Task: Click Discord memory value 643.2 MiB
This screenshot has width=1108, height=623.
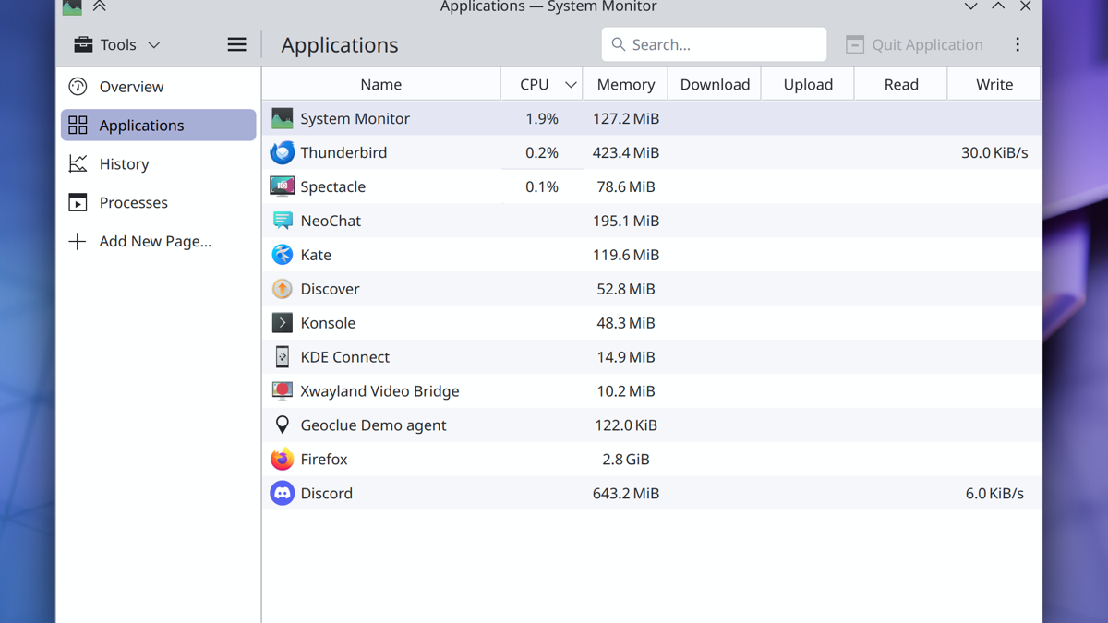Action: pos(626,494)
